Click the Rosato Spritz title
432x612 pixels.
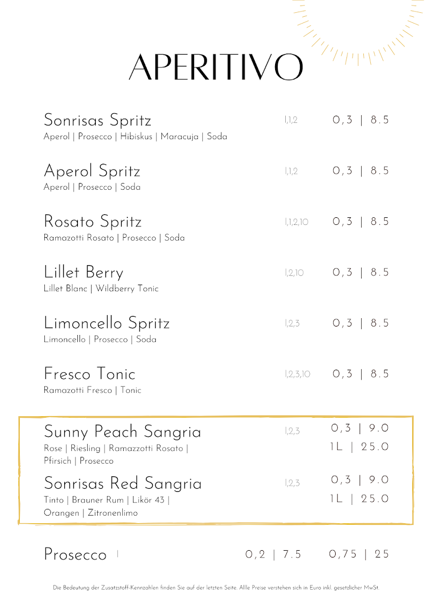(x=93, y=222)
